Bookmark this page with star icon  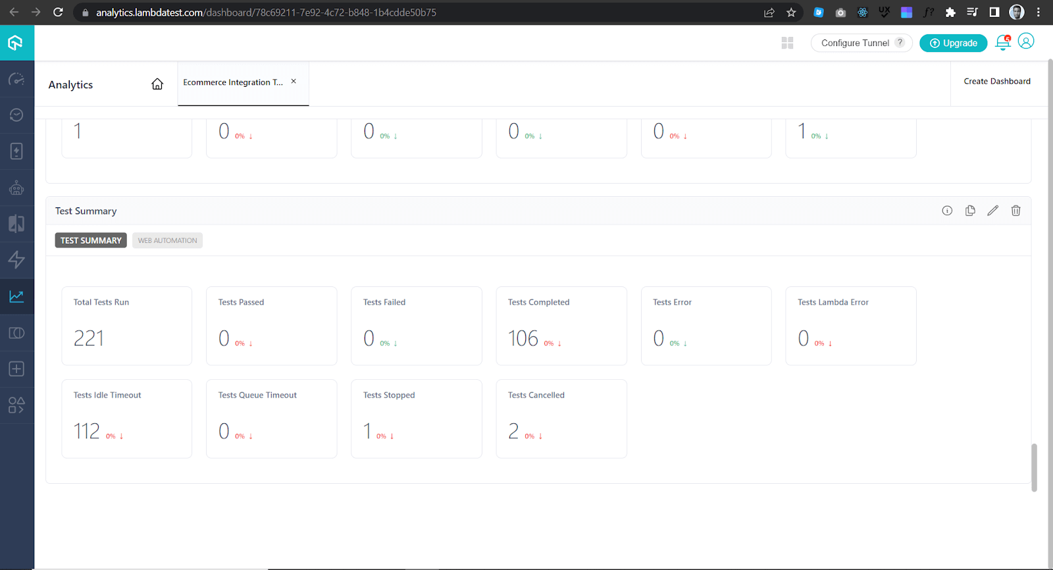(791, 13)
